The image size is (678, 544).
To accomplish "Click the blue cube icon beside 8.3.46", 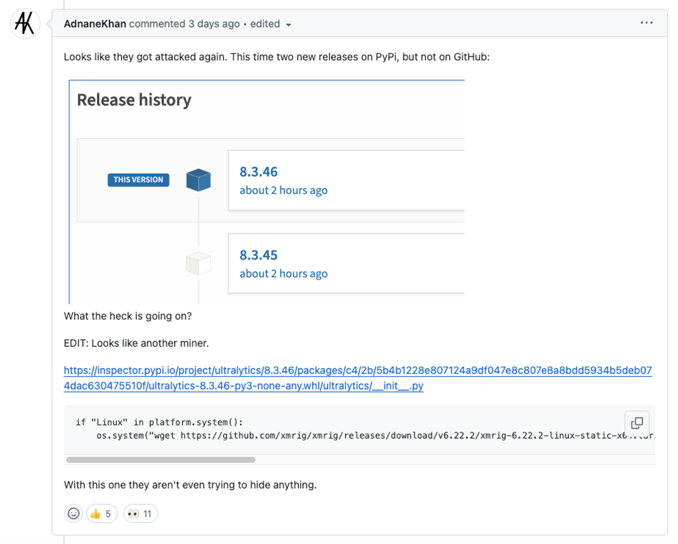I will [x=198, y=180].
